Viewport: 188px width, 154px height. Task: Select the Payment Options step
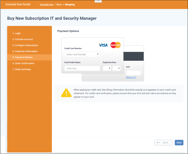24,57
